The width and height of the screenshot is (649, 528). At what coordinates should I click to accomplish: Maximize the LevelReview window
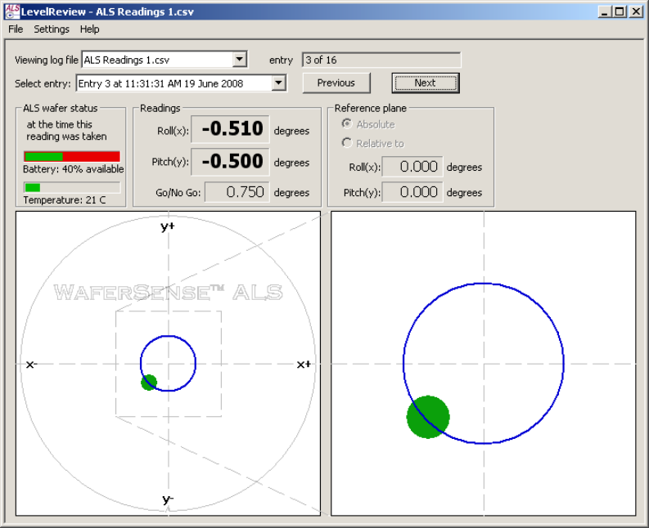pos(620,11)
